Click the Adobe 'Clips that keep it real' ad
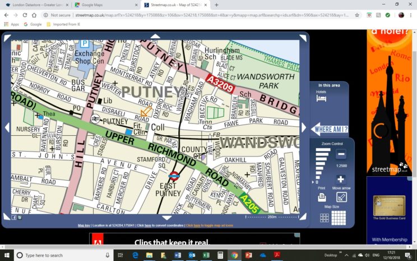The width and height of the screenshot is (417, 261). click(194, 239)
